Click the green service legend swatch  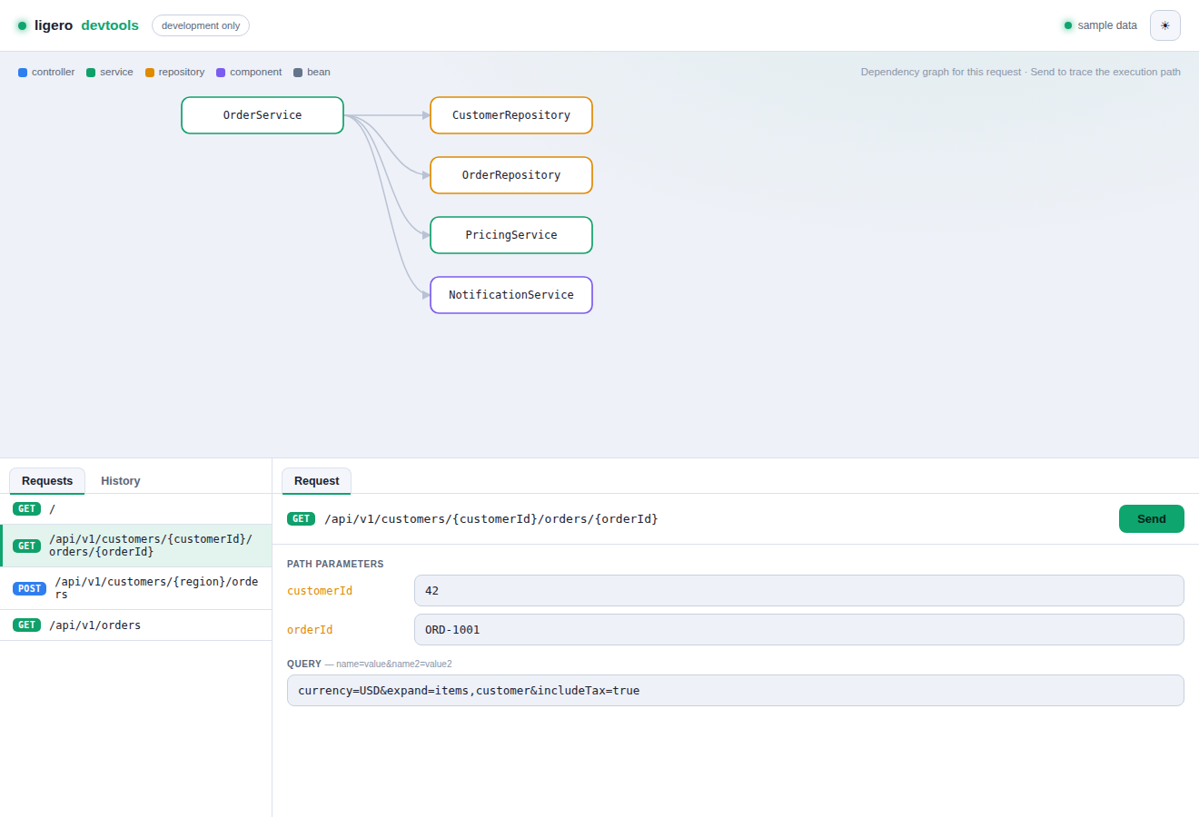[x=91, y=73]
